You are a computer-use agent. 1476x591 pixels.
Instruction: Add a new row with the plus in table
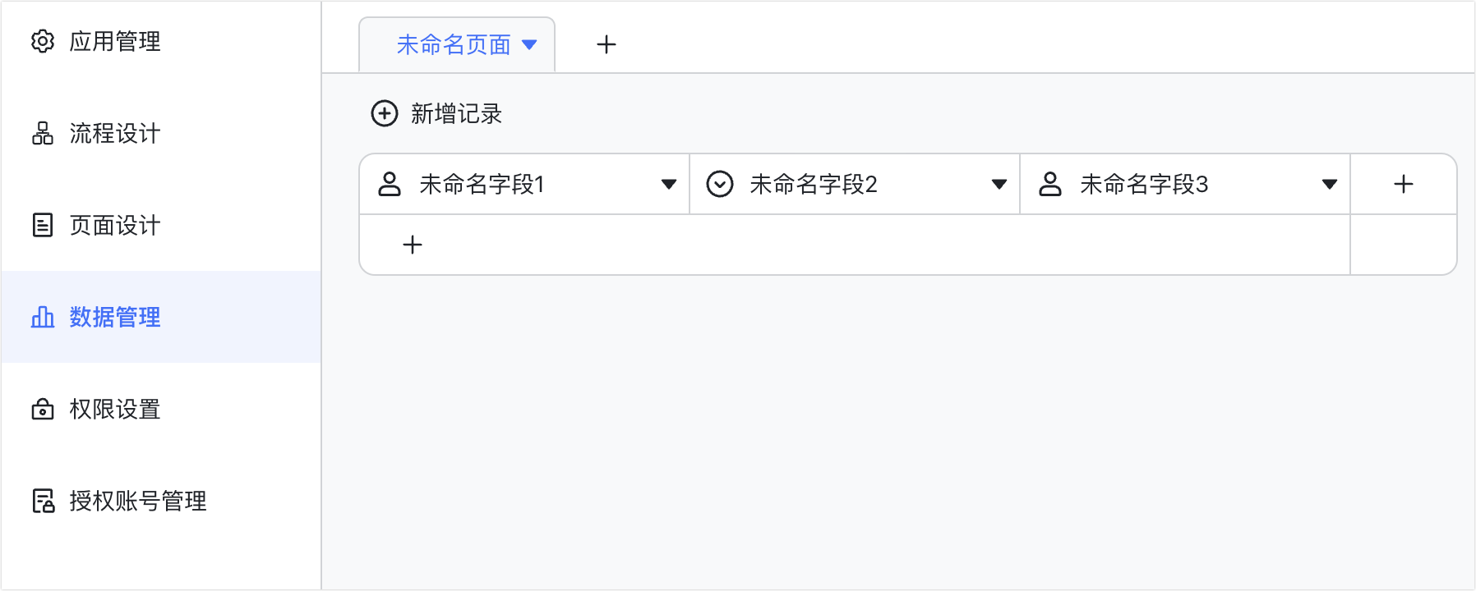pyautogui.click(x=413, y=245)
